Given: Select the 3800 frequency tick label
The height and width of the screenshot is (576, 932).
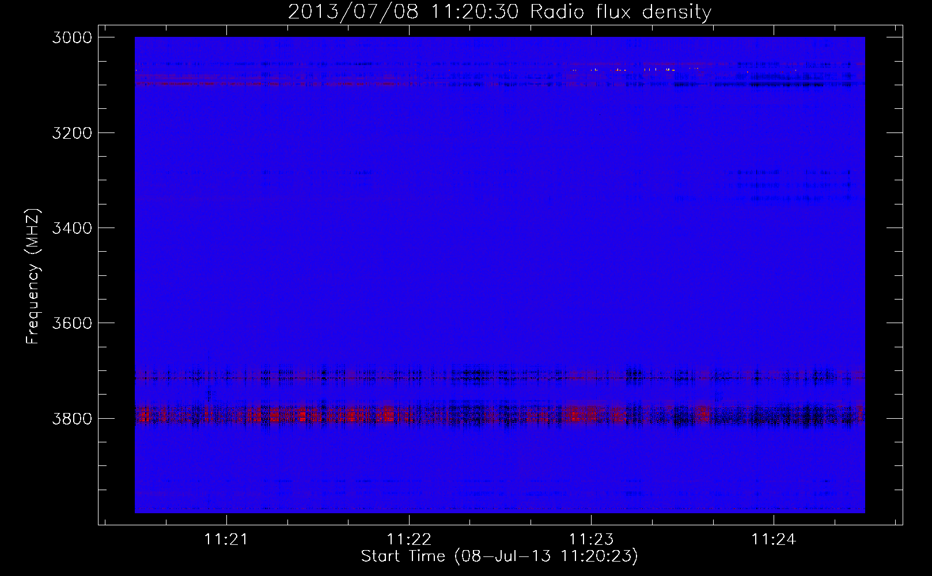Looking at the screenshot, I should (72, 419).
